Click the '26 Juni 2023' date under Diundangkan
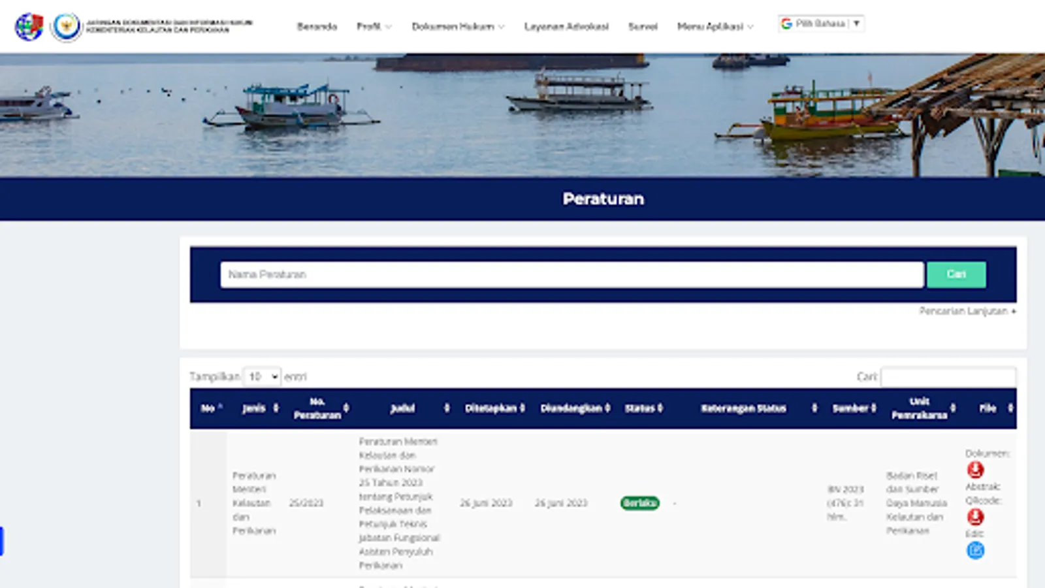The height and width of the screenshot is (588, 1045). point(561,503)
